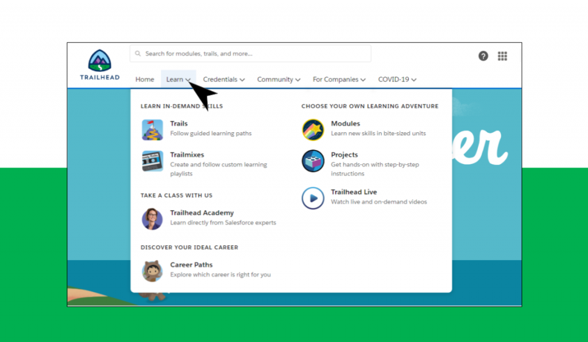Expand the Credentials dropdown
This screenshot has width=588, height=342.
tap(224, 79)
